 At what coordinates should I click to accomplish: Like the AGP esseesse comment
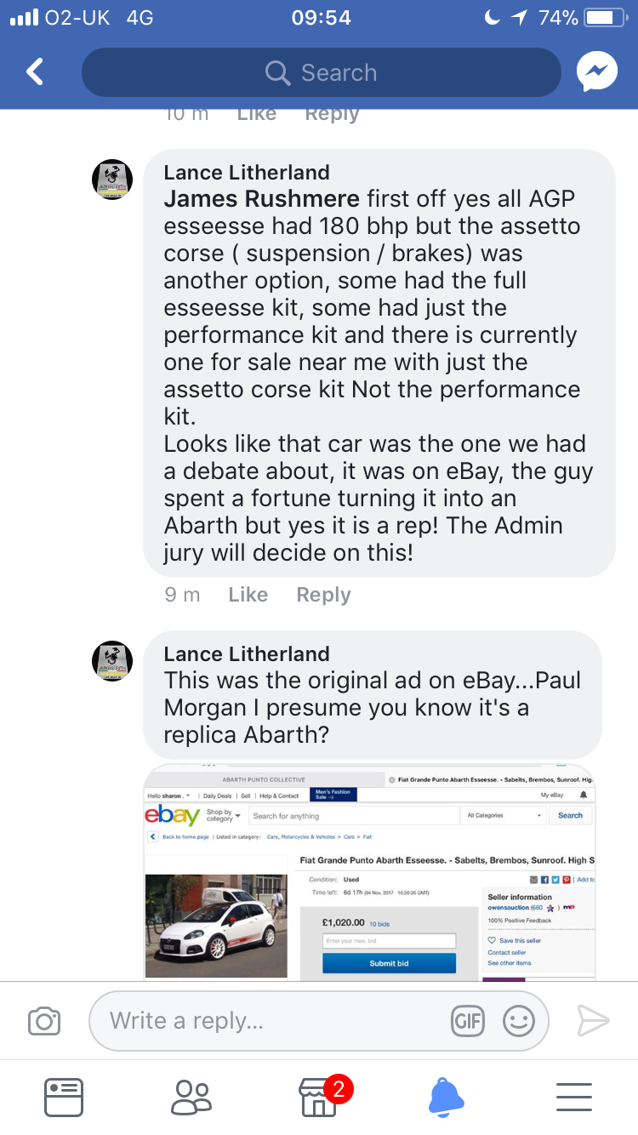[248, 595]
